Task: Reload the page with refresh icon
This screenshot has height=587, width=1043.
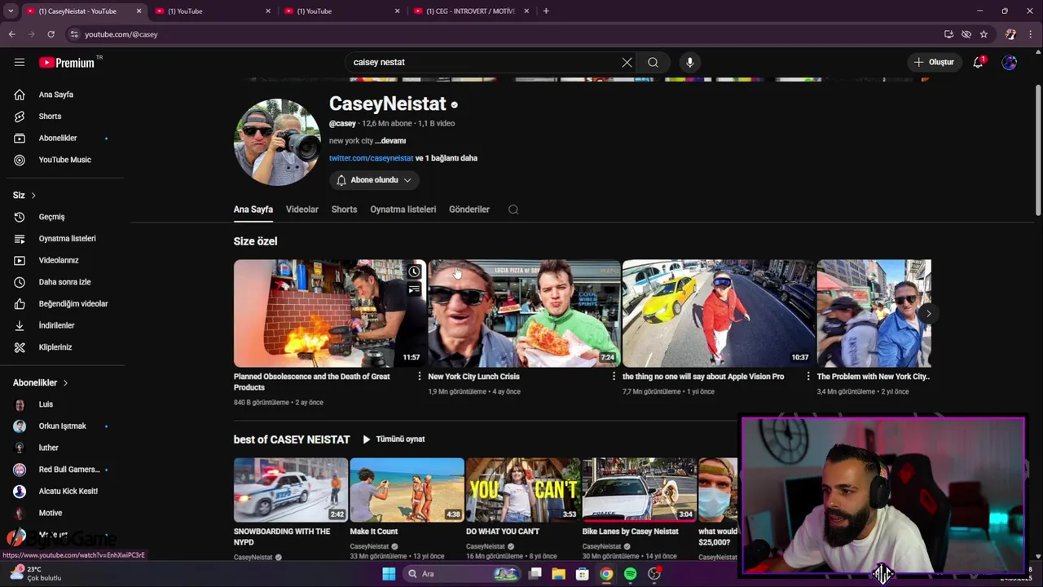Action: (51, 34)
